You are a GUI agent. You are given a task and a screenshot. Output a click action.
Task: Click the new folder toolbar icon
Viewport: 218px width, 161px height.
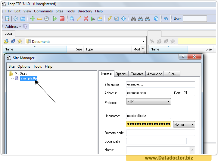click(x=100, y=18)
